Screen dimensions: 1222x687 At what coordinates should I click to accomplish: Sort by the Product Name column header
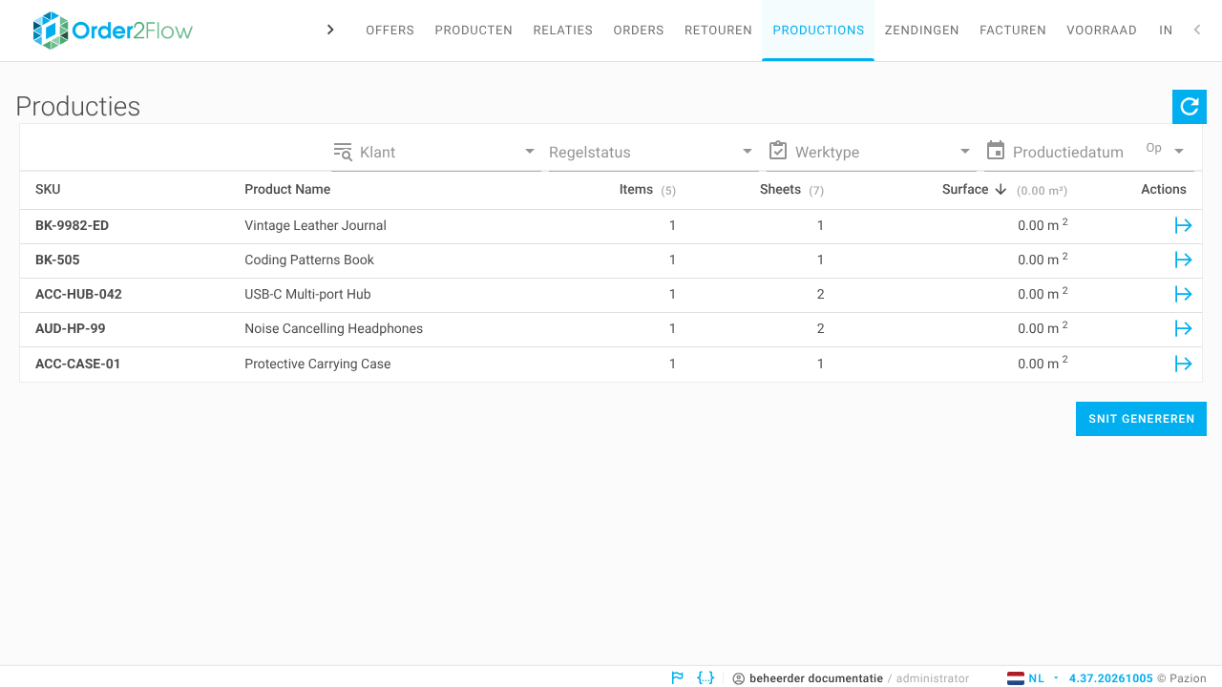pyautogui.click(x=287, y=189)
